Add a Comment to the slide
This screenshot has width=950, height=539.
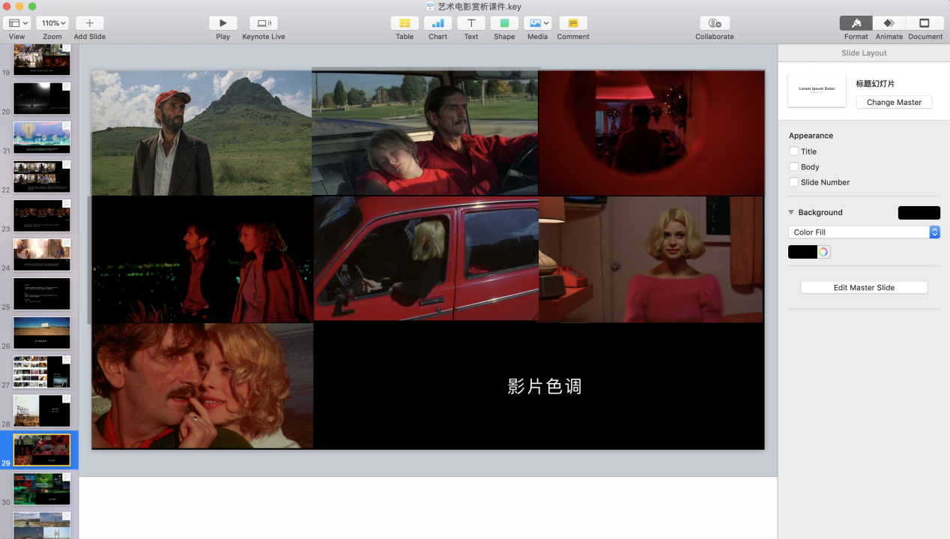(573, 23)
